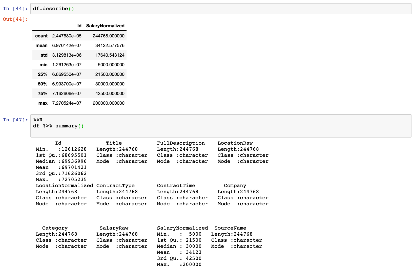Click the SalaryRaw summary heading
Viewport: 412px width, 270px height.
[114, 228]
